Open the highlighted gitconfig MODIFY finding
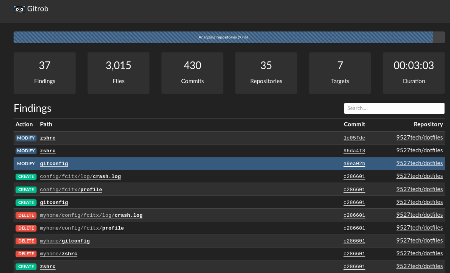Screen dimensions: 450x273 click(x=54, y=164)
